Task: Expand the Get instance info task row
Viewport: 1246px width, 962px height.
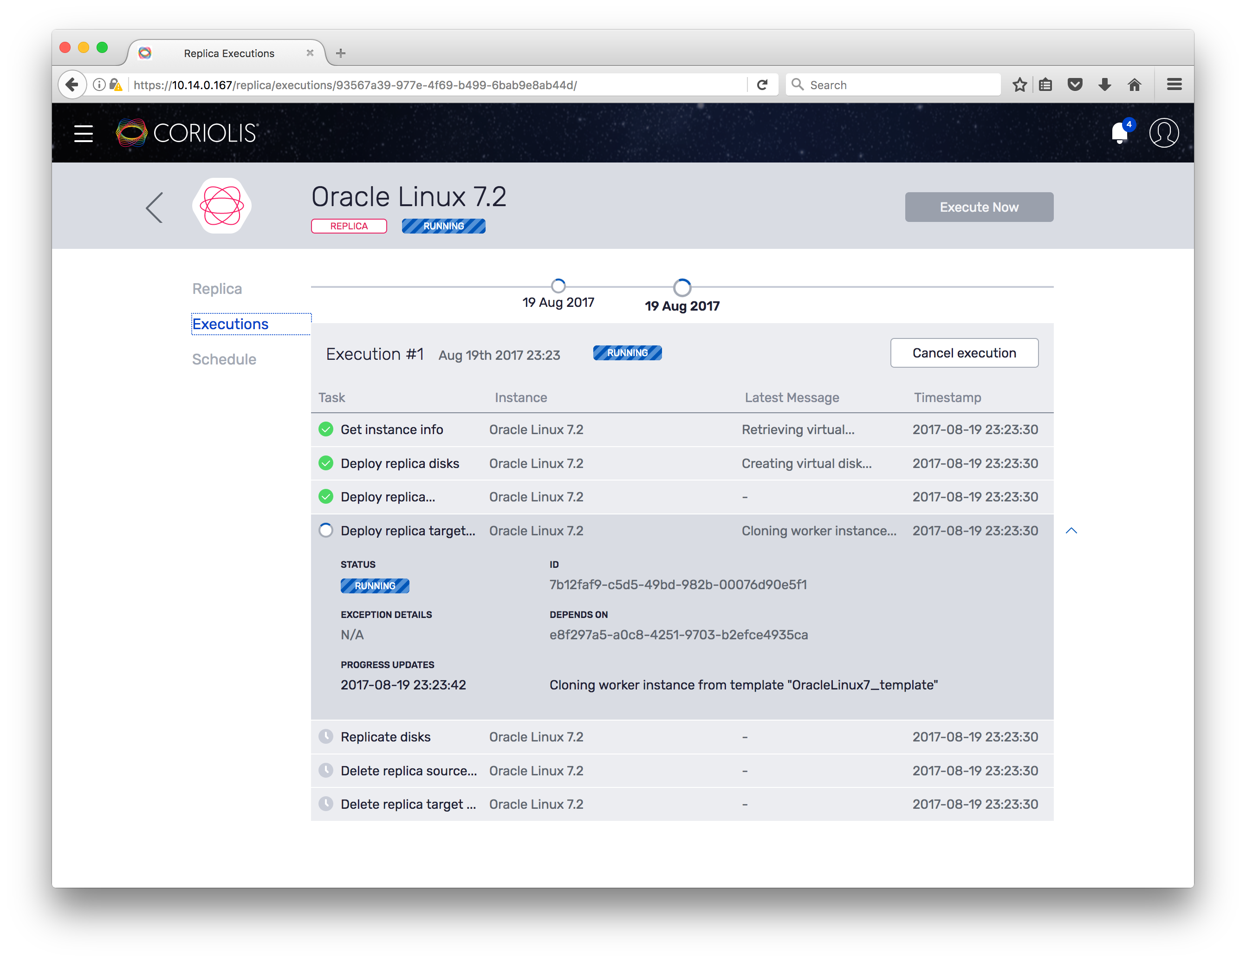Action: (x=682, y=429)
